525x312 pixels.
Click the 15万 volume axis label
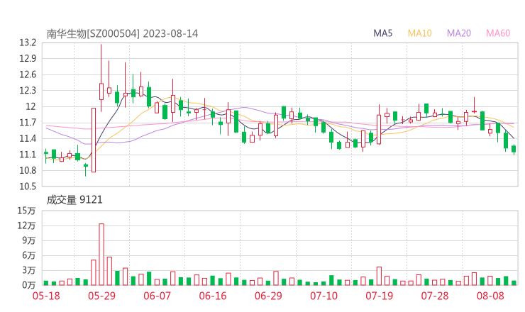pos(26,211)
